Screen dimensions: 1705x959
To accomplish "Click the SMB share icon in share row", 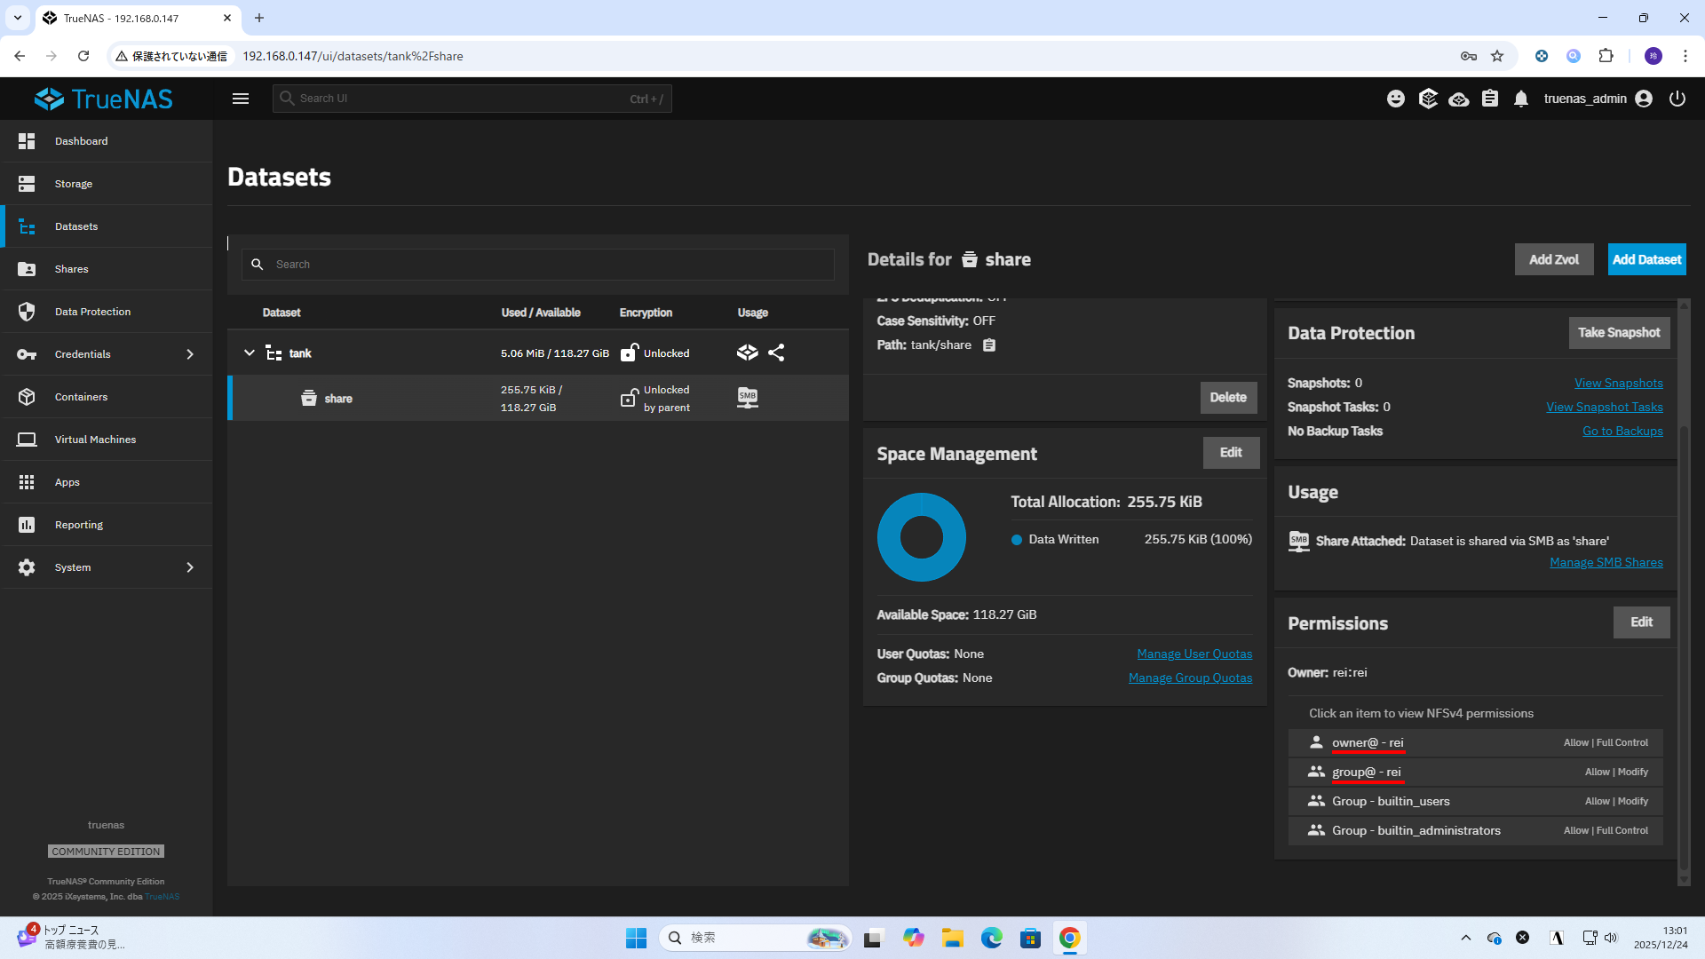I will tap(748, 398).
